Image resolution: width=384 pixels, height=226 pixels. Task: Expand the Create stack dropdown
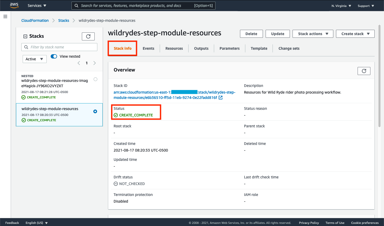[x=355, y=34]
